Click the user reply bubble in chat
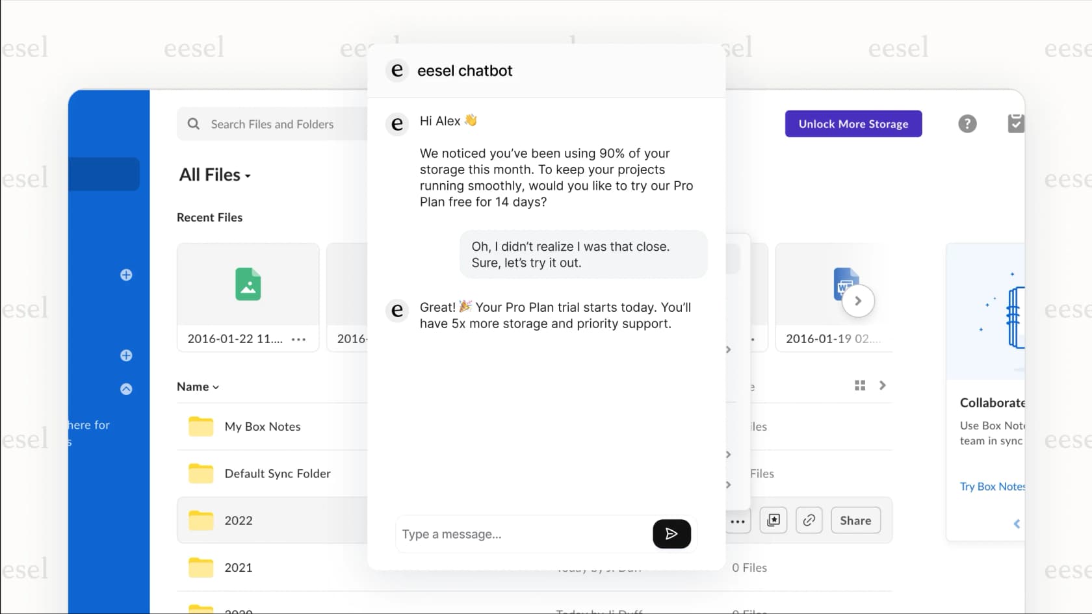1092x614 pixels. pyautogui.click(x=584, y=255)
